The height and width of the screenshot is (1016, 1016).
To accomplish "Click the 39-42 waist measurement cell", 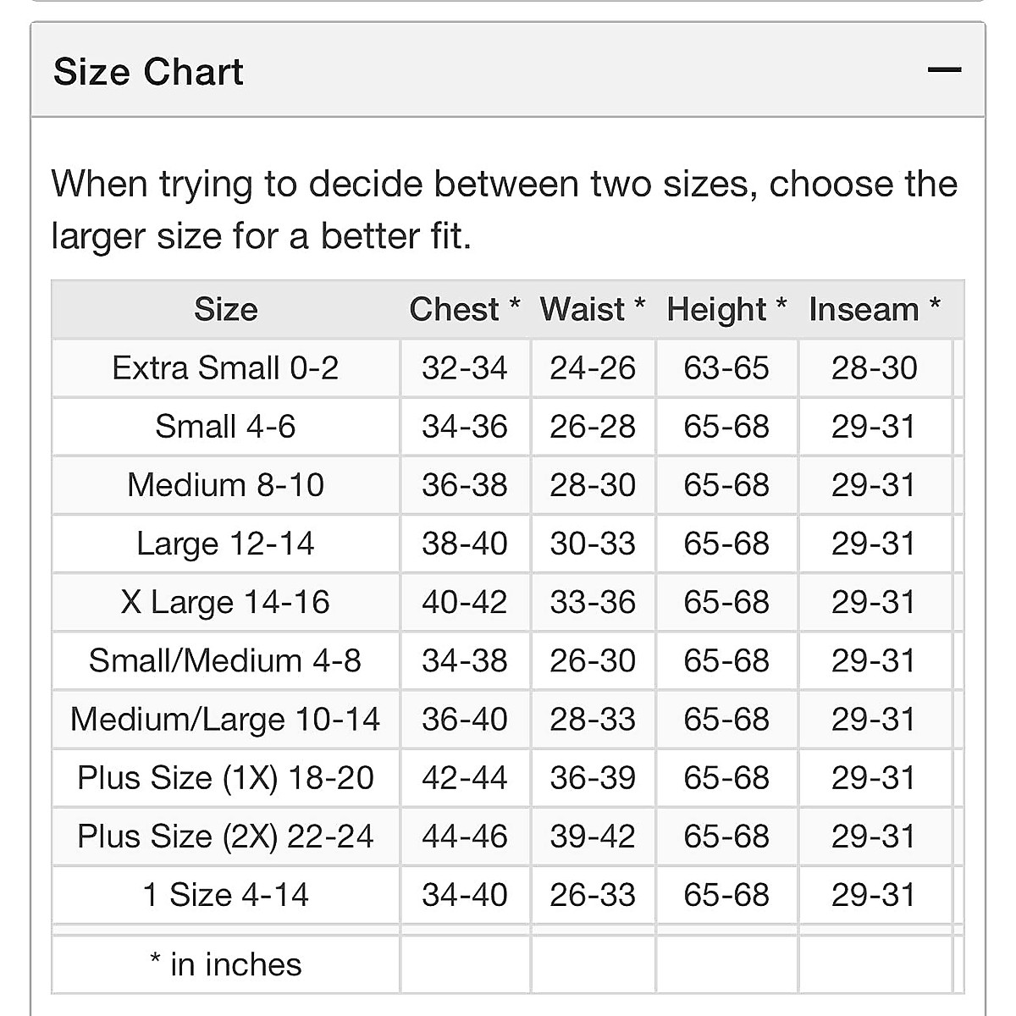I will tap(593, 837).
